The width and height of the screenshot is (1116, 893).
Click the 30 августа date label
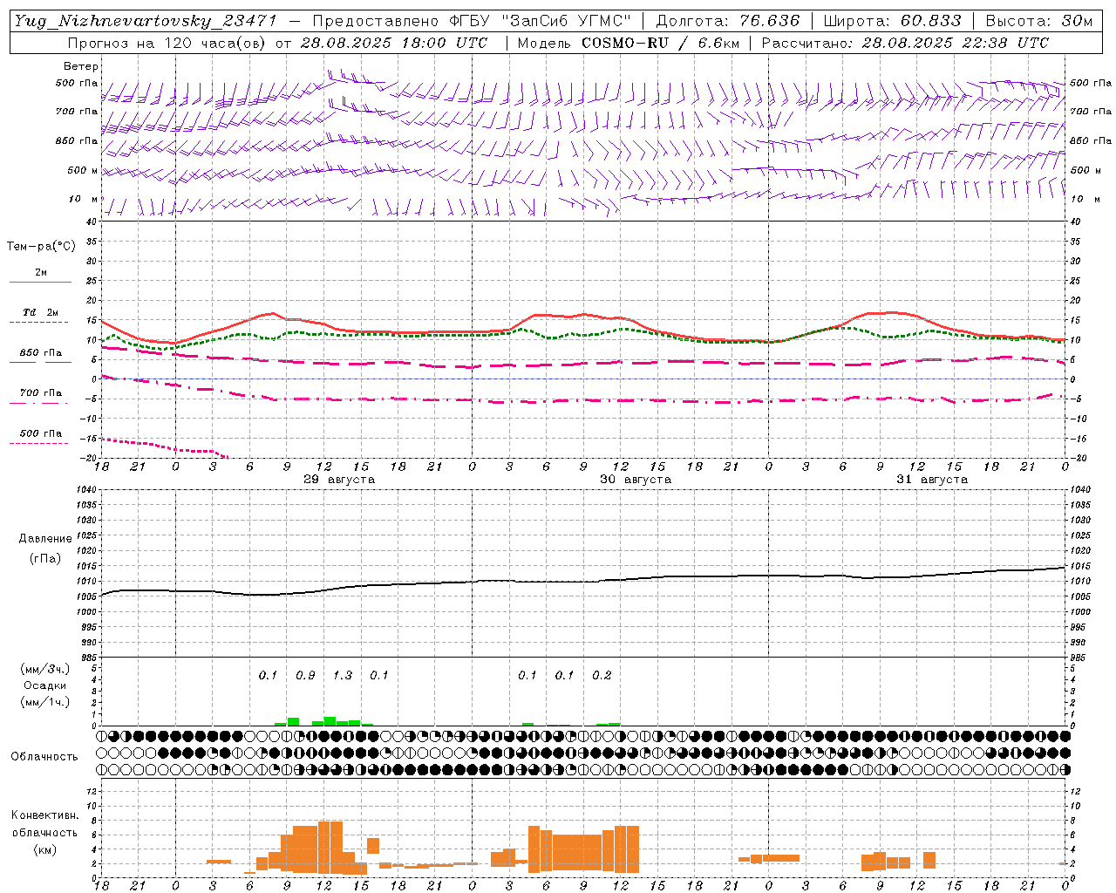pyautogui.click(x=636, y=480)
